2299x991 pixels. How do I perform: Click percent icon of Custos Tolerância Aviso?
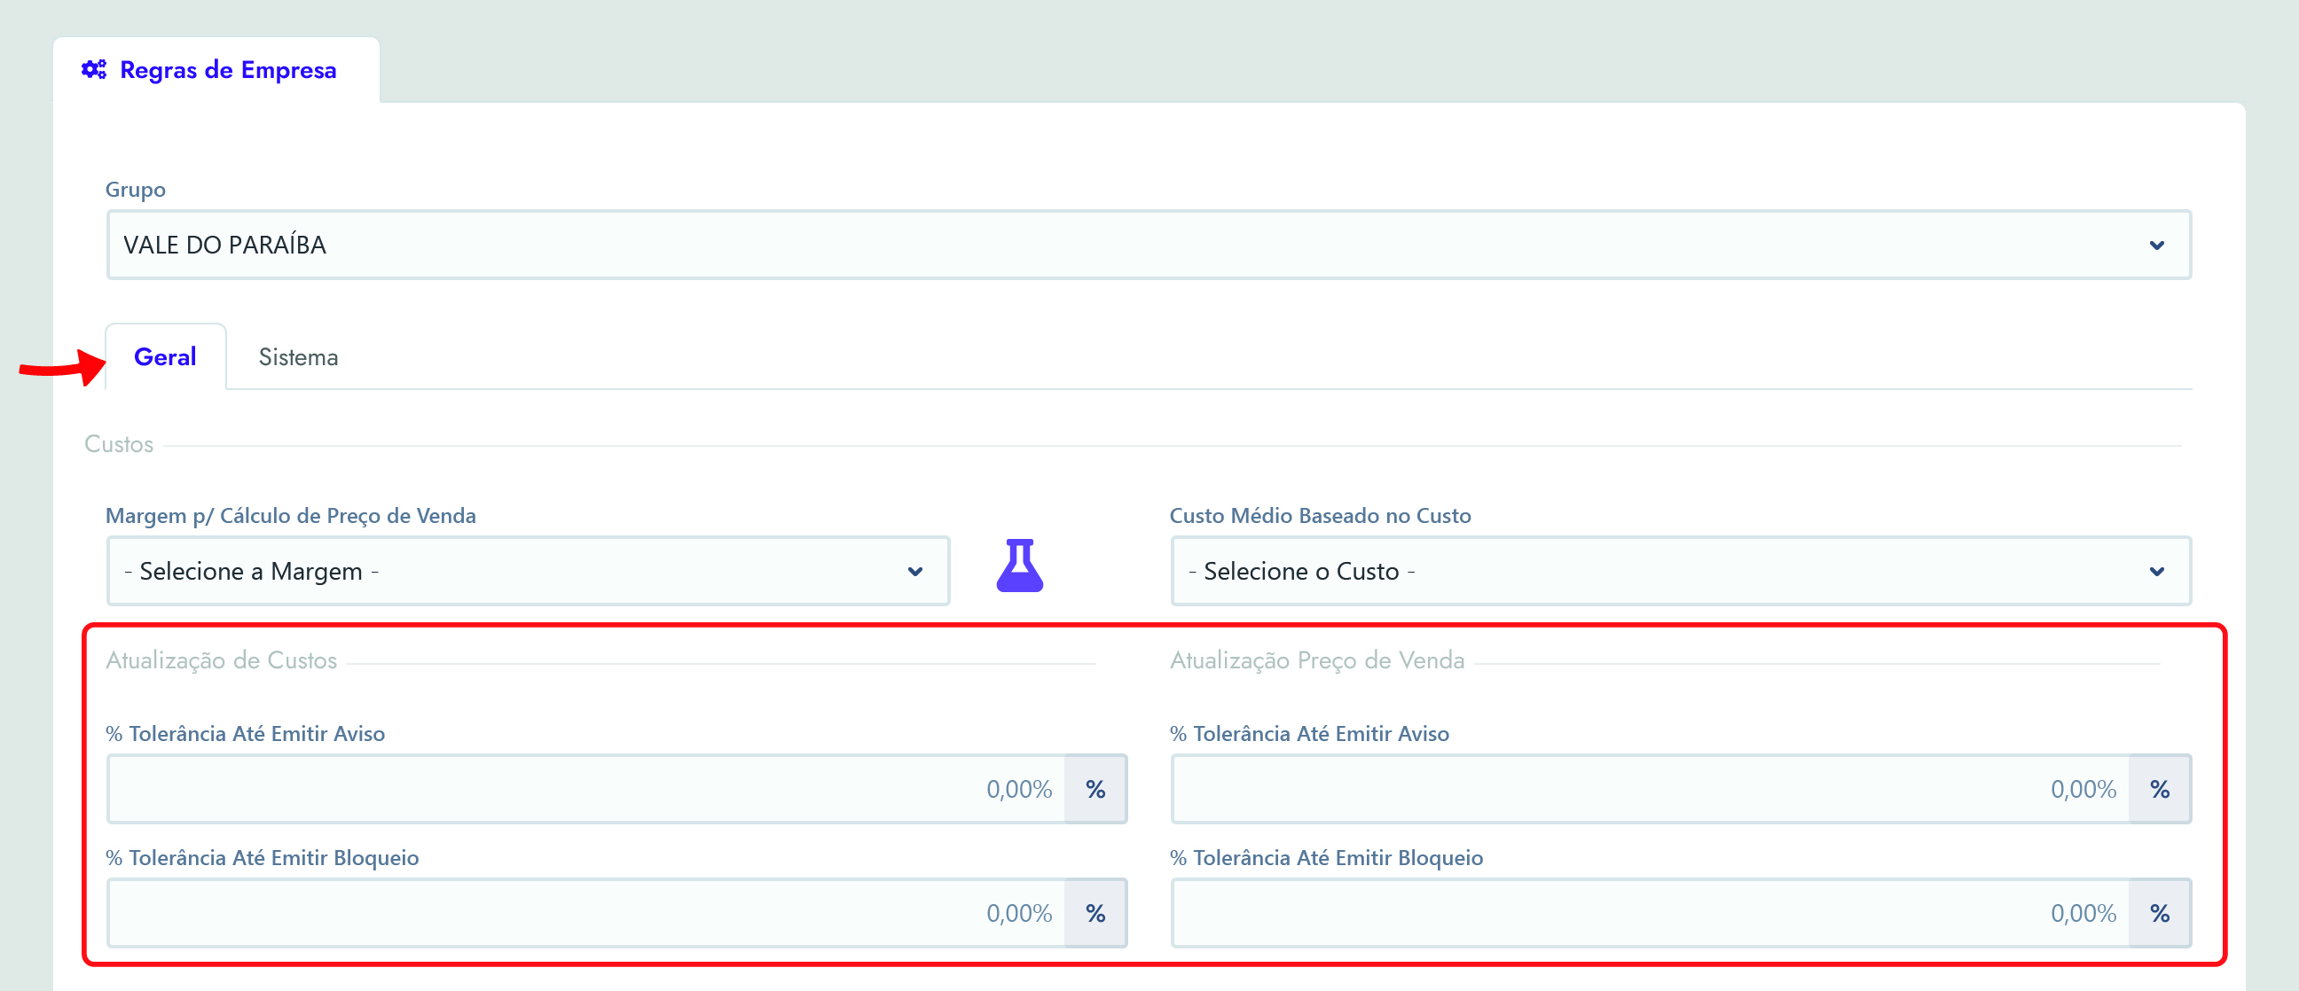click(1095, 789)
